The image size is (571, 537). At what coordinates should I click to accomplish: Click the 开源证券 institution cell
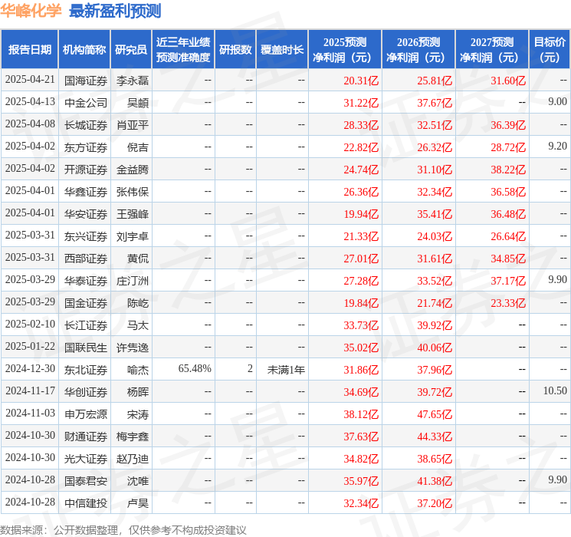pyautogui.click(x=86, y=170)
